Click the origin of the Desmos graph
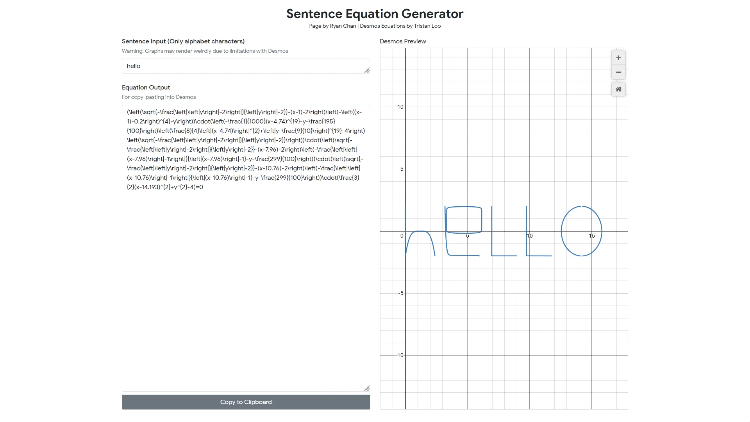 (406, 231)
